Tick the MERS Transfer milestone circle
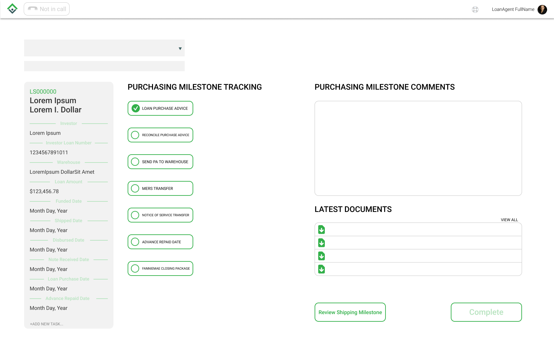This screenshot has height=356, width=554. click(x=135, y=189)
